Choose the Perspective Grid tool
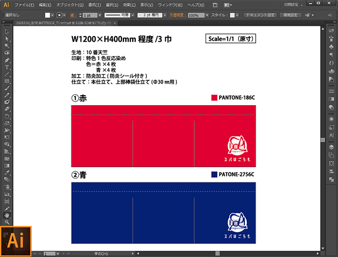Screen dimensions: 338x257 [x=7, y=151]
